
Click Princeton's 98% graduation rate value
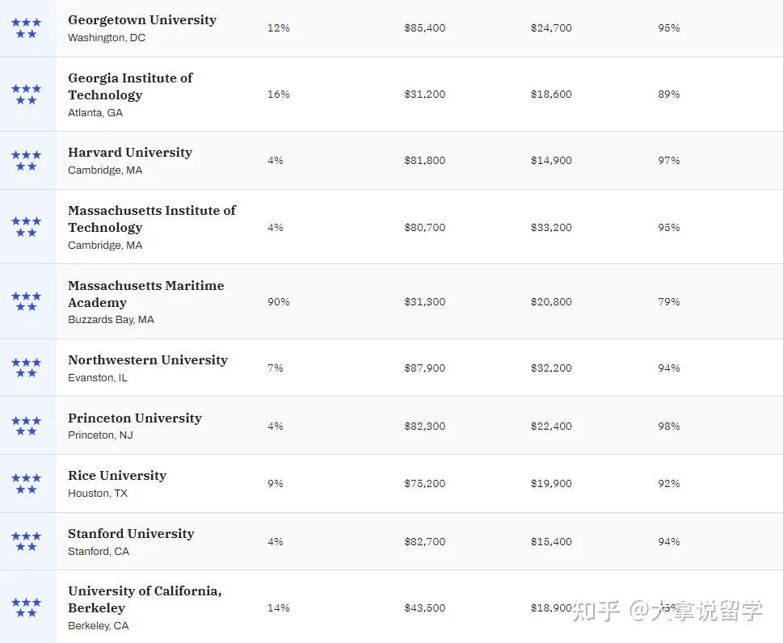[x=668, y=427]
